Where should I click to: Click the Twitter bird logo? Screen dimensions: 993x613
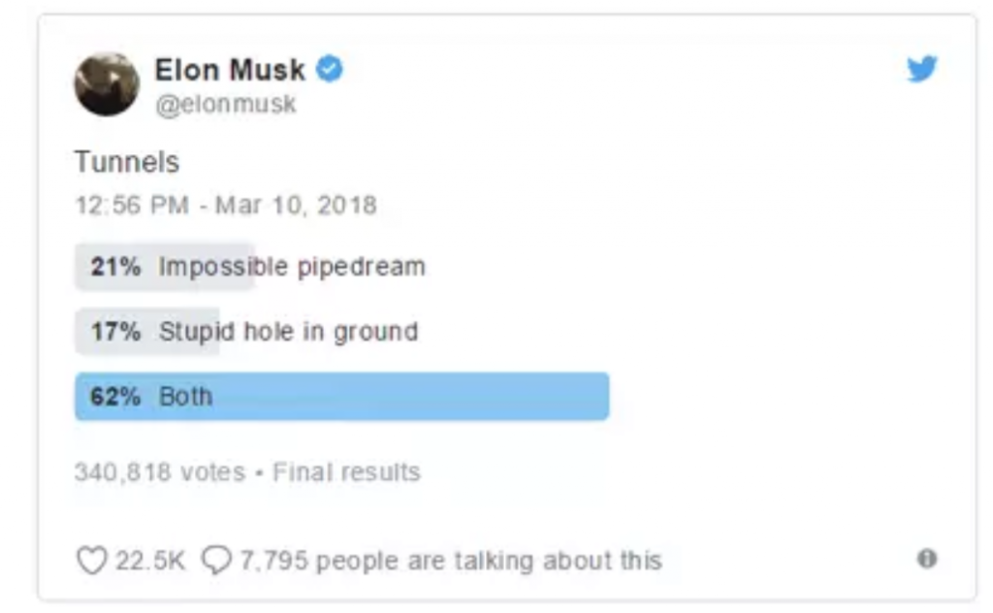921,70
